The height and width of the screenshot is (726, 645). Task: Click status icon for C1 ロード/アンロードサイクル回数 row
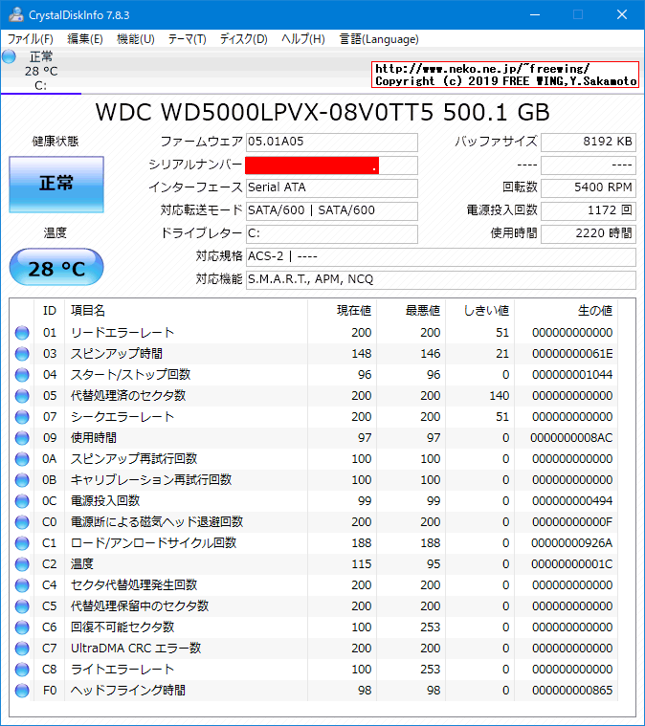pos(22,543)
